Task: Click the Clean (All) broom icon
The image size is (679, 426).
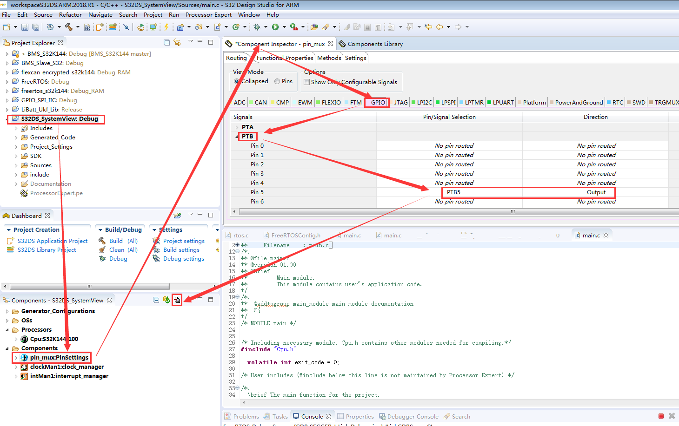Action: point(102,249)
